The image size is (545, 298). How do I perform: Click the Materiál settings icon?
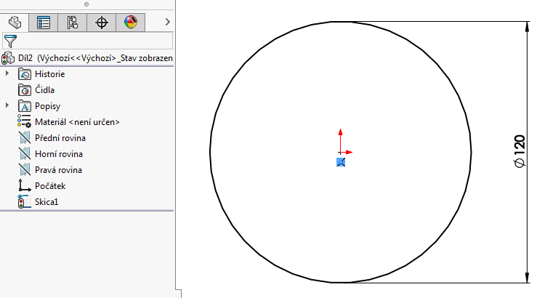24,121
